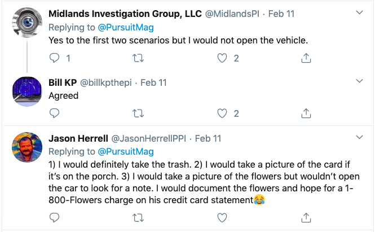Open more options for Midlands Investigation tweet
Viewport: 375px width, 232px height.
coord(360,12)
